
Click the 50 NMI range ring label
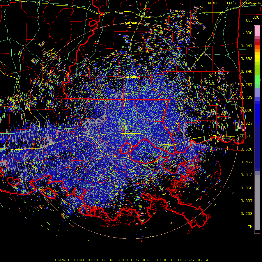point(131,77)
